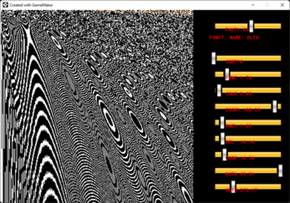This screenshot has width=290, height=203.
Task: Click the COLR slider handle
Action: (219, 91)
